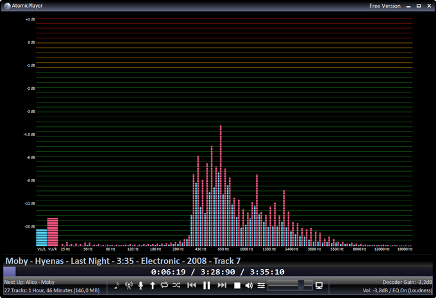Click the Decoder Gain: -3,2dB readout
Image resolution: width=436 pixels, height=298 pixels.
(x=407, y=282)
